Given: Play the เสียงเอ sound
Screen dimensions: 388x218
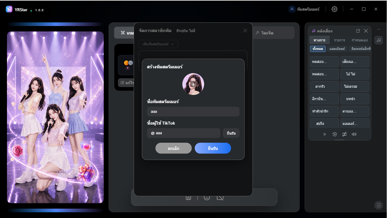Looking at the screenshot, I should click(355, 62).
